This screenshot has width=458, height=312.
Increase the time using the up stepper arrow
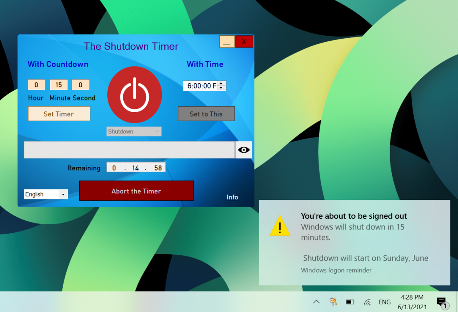click(221, 84)
